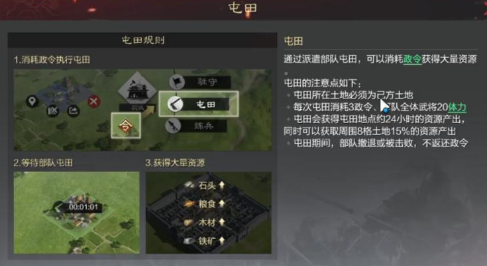
Task: Select the 屯田 command option
Action: 199,104
